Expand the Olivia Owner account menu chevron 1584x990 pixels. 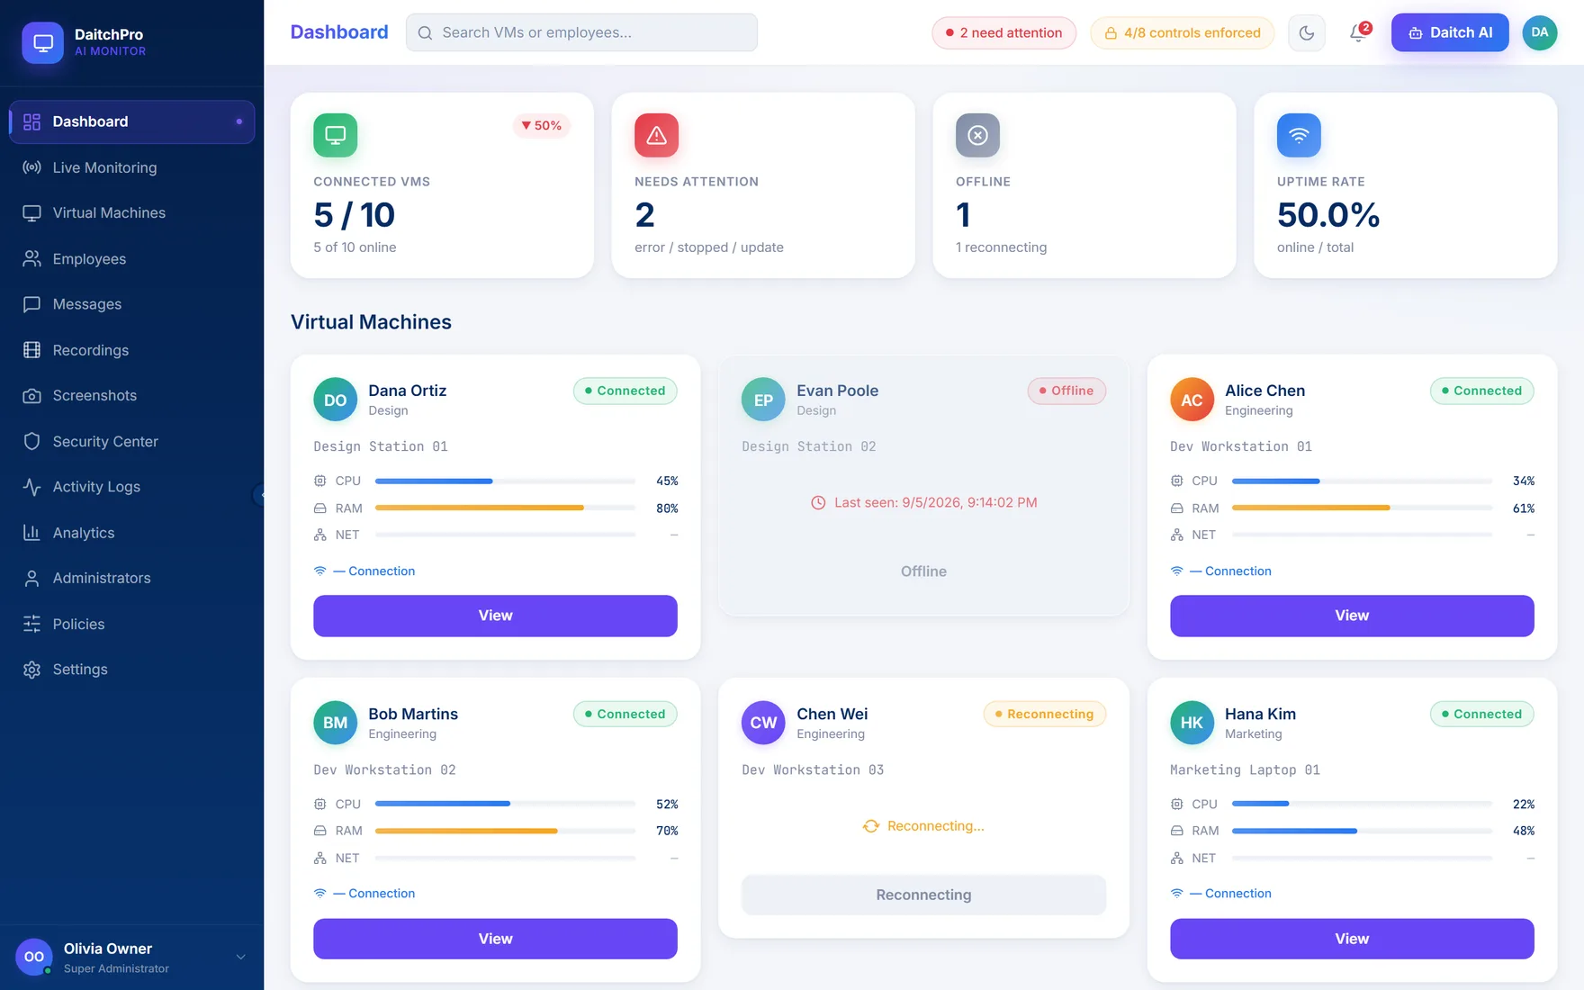240,957
